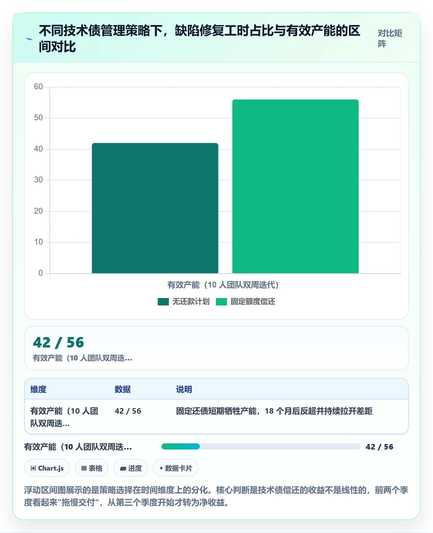Image resolution: width=433 pixels, height=533 pixels.
Task: Click the 42 / 56 cell in the table
Action: 128,411
